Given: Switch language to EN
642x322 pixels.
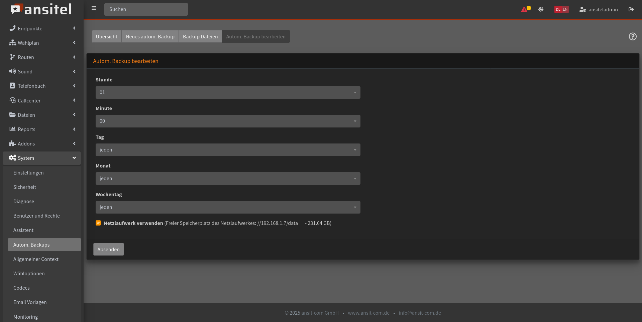Looking at the screenshot, I should (565, 9).
